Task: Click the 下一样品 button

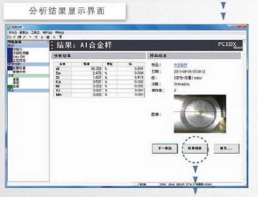Action: pyautogui.click(x=165, y=149)
